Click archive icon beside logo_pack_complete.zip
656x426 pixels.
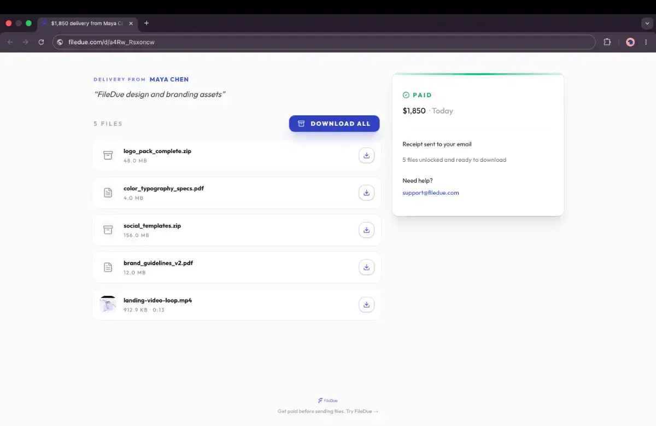point(108,155)
